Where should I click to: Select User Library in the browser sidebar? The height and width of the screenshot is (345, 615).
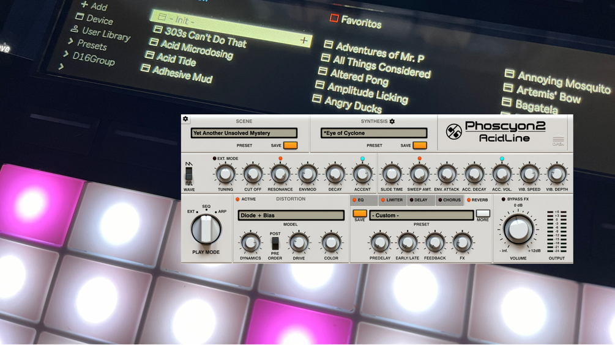tap(101, 33)
